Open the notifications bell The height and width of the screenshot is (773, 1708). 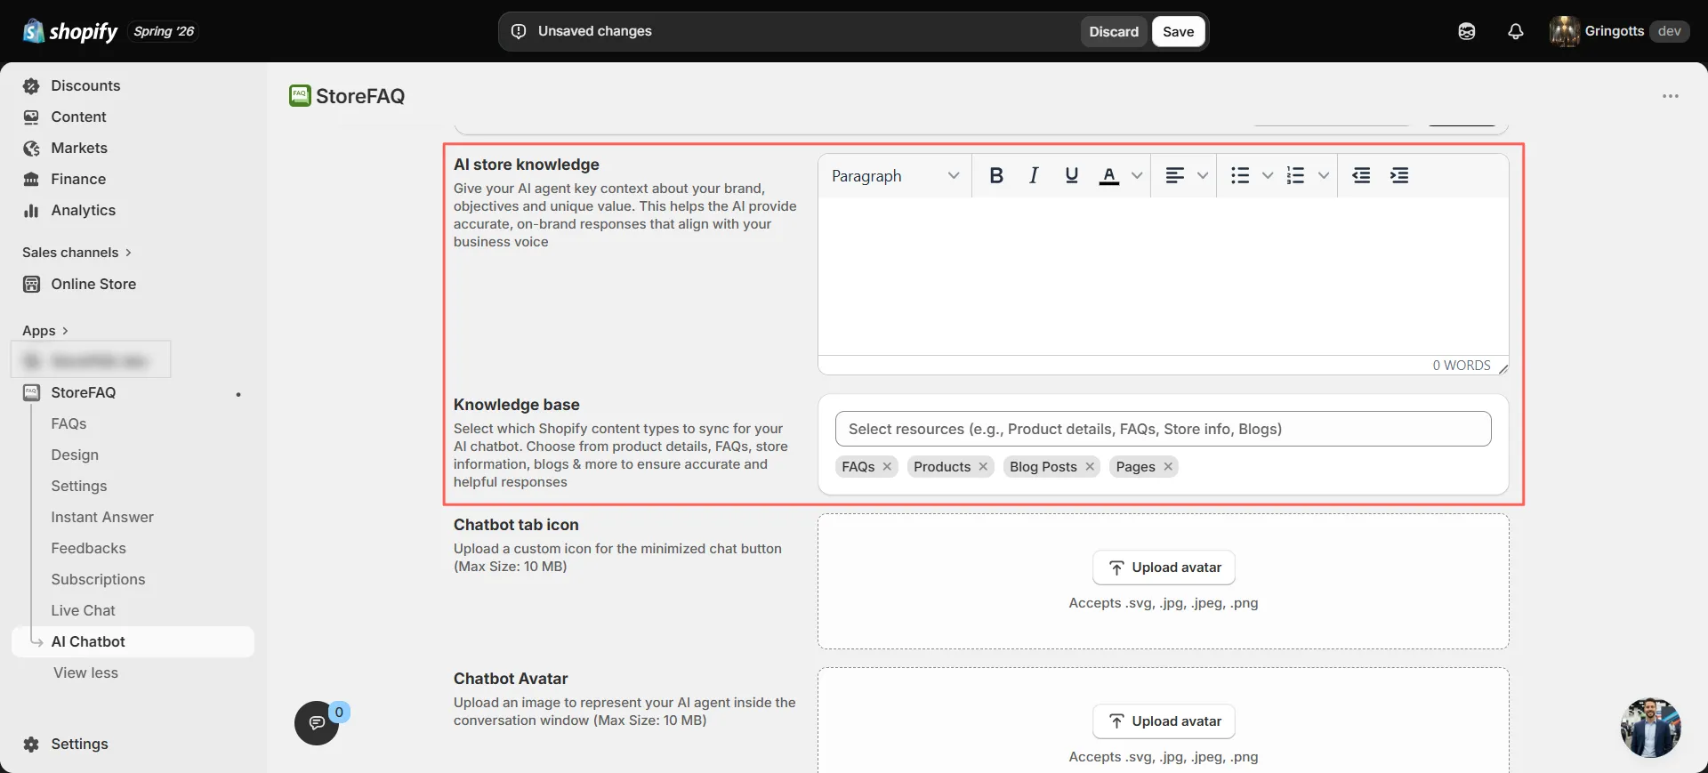click(1516, 31)
